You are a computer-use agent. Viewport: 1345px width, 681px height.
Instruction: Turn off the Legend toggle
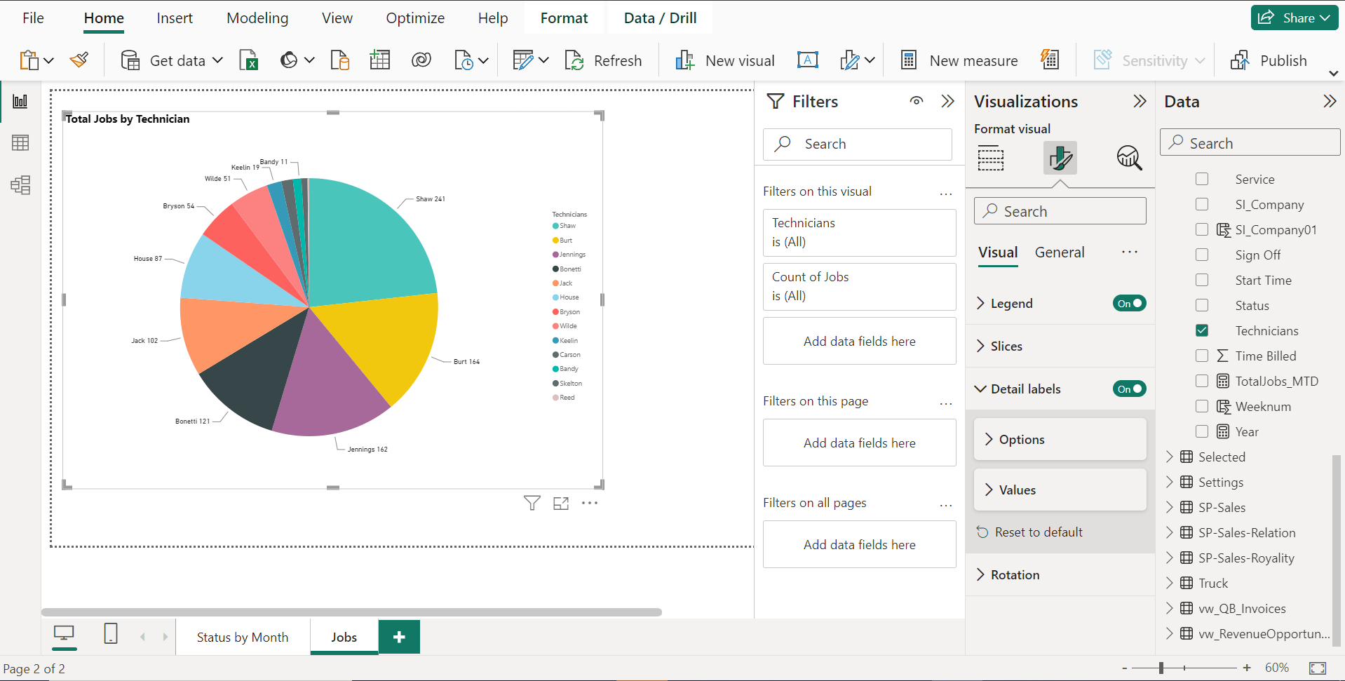pyautogui.click(x=1129, y=303)
